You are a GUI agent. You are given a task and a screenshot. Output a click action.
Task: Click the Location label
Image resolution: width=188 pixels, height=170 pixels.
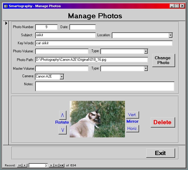tap(104, 35)
